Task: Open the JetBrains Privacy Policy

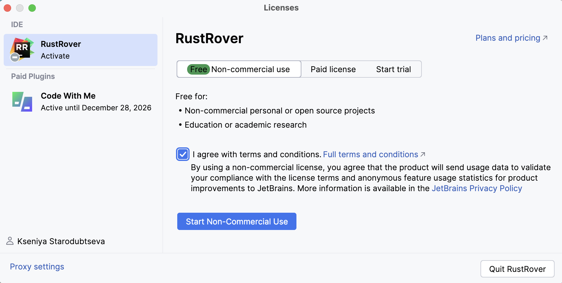Action: pos(476,188)
